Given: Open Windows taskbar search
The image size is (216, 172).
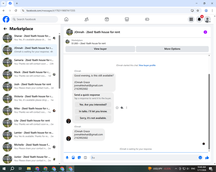Looking at the screenshot, I should coord(12,169).
